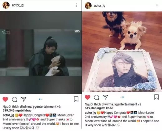Tap actor_jg username in right post header
This screenshot has height=131, width=162.
[x=100, y=6]
